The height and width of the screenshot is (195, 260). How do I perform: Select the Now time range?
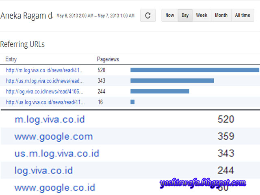click(x=170, y=15)
